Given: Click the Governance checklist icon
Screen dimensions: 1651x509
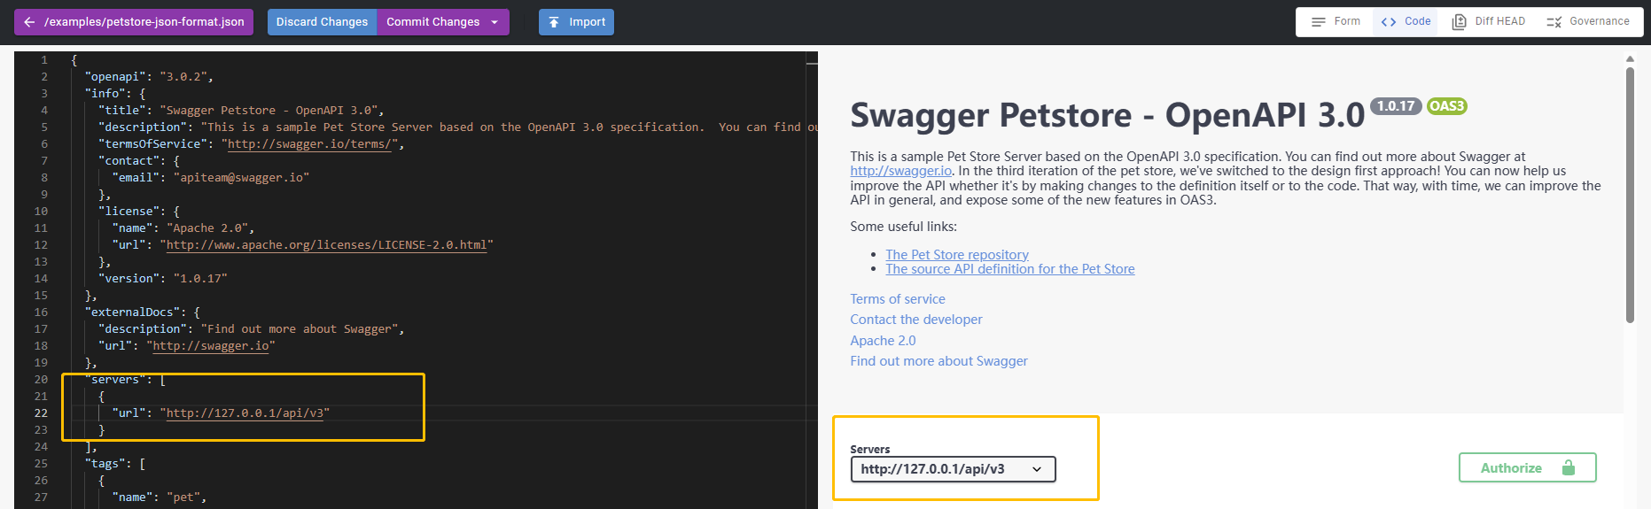Looking at the screenshot, I should (x=1554, y=22).
